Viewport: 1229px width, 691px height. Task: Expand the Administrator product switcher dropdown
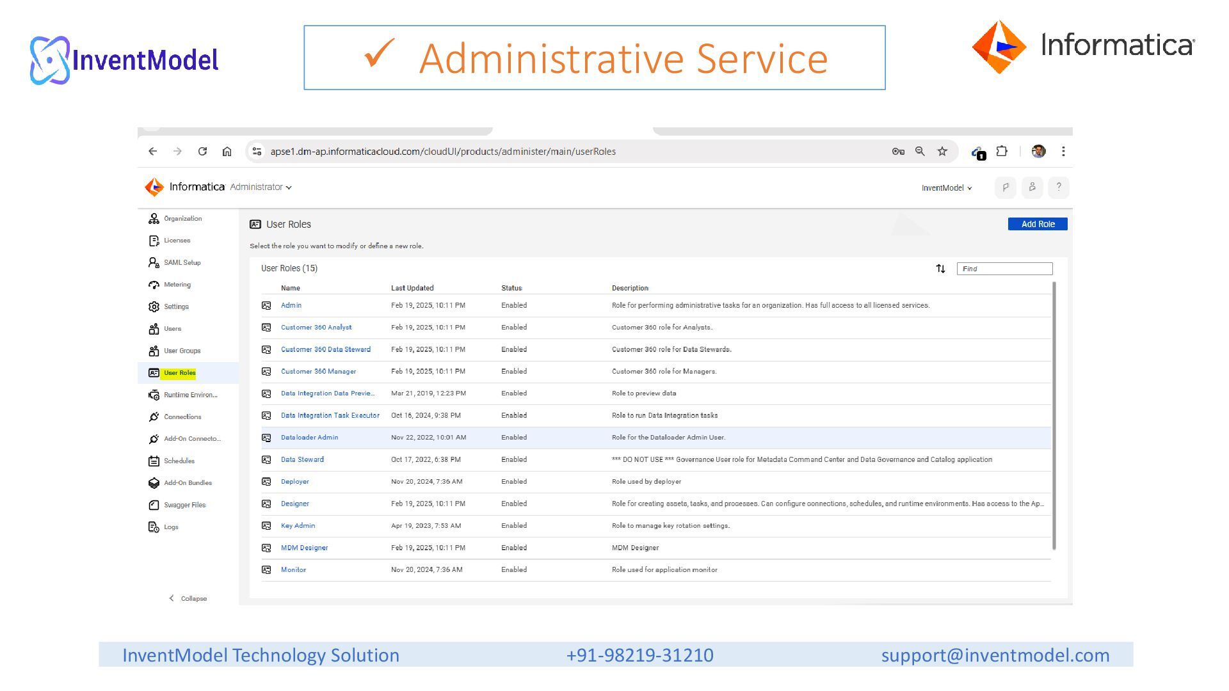(x=261, y=187)
